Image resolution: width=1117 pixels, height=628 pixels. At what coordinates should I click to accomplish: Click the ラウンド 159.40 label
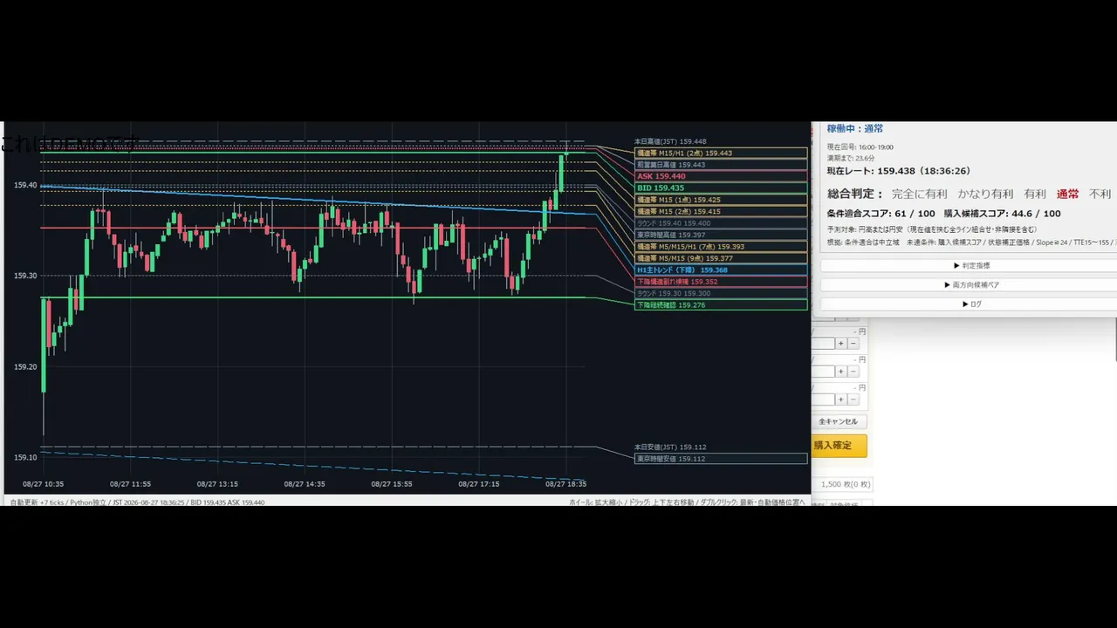(x=721, y=223)
